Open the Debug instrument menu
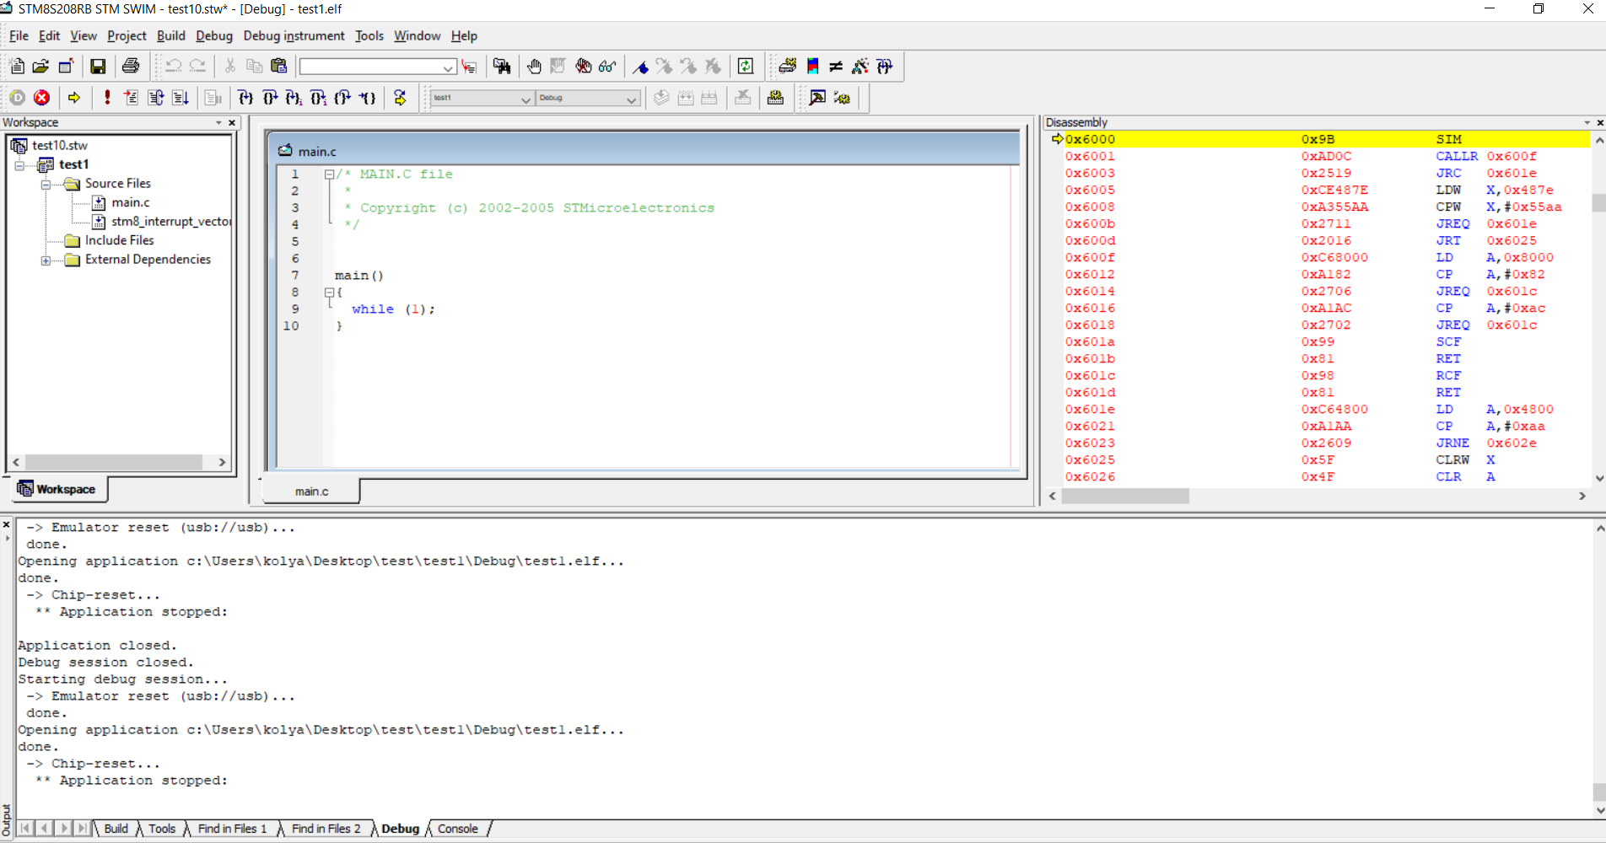Screen dimensions: 1606x843 (294, 35)
